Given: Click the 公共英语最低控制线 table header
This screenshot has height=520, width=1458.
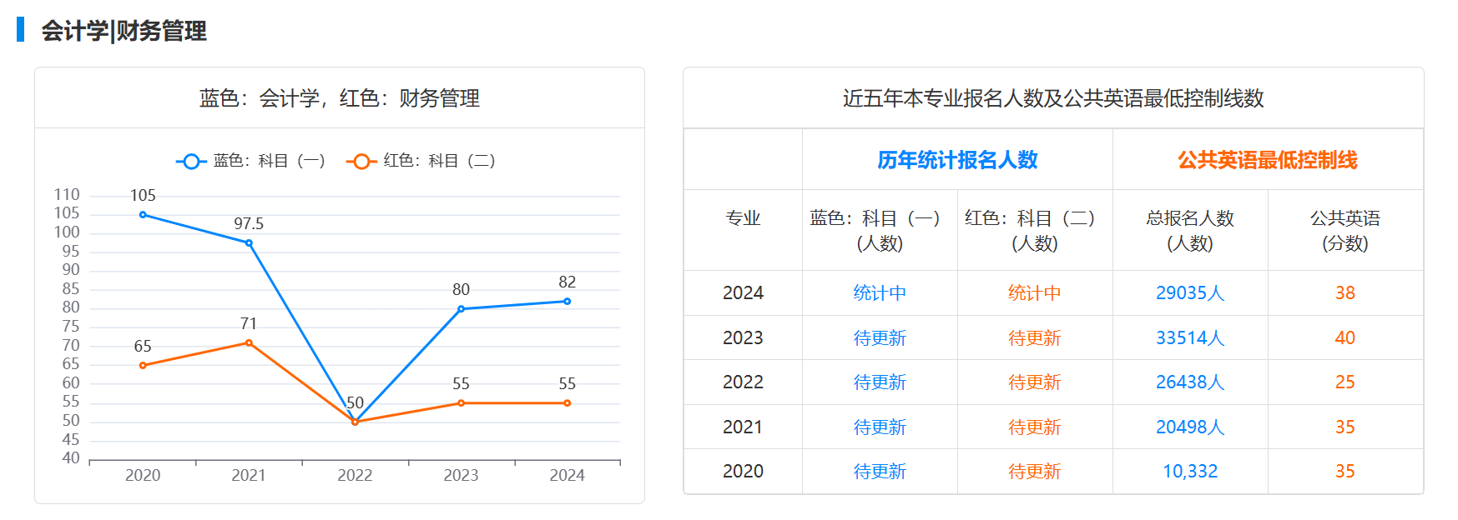Looking at the screenshot, I should pos(1267,160).
